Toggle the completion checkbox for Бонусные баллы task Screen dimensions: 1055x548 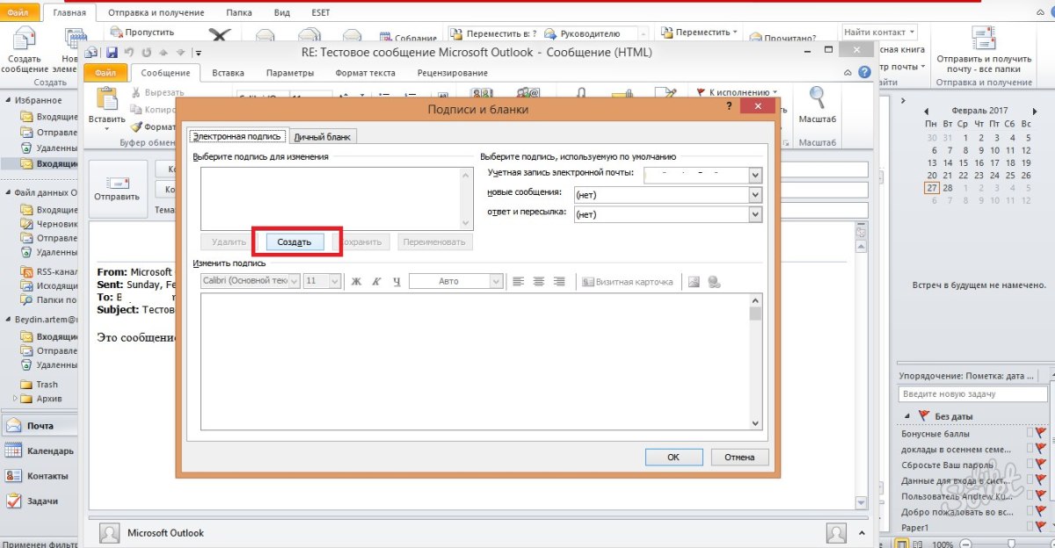point(1030,433)
